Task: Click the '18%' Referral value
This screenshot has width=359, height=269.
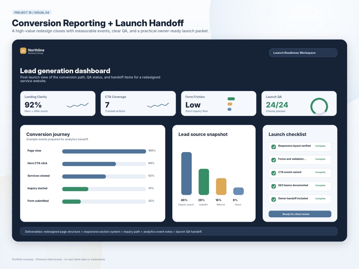Action: 218,200
